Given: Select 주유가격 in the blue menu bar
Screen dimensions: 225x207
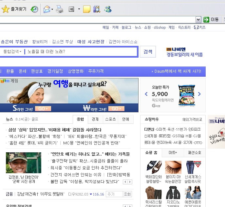Looking at the screenshot, I should (x=96, y=71).
